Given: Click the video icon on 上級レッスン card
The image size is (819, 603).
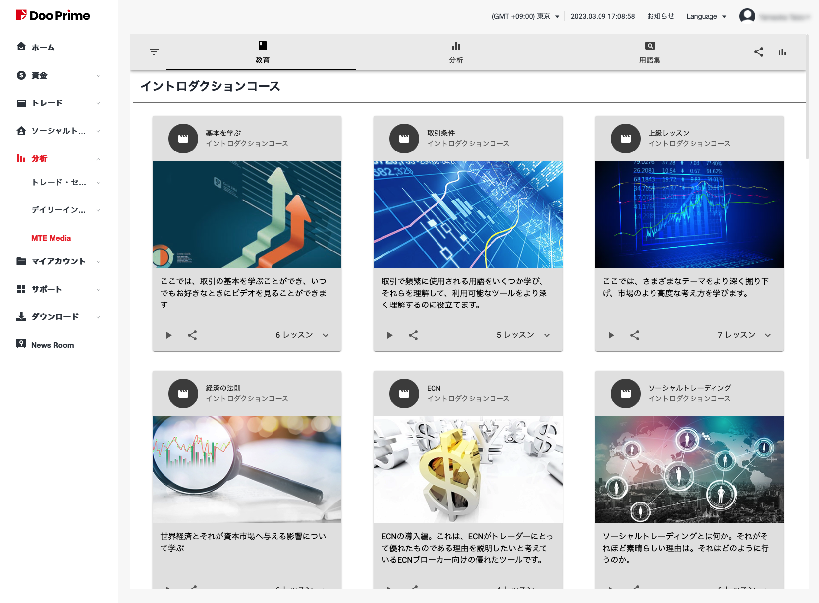Looking at the screenshot, I should coord(626,139).
